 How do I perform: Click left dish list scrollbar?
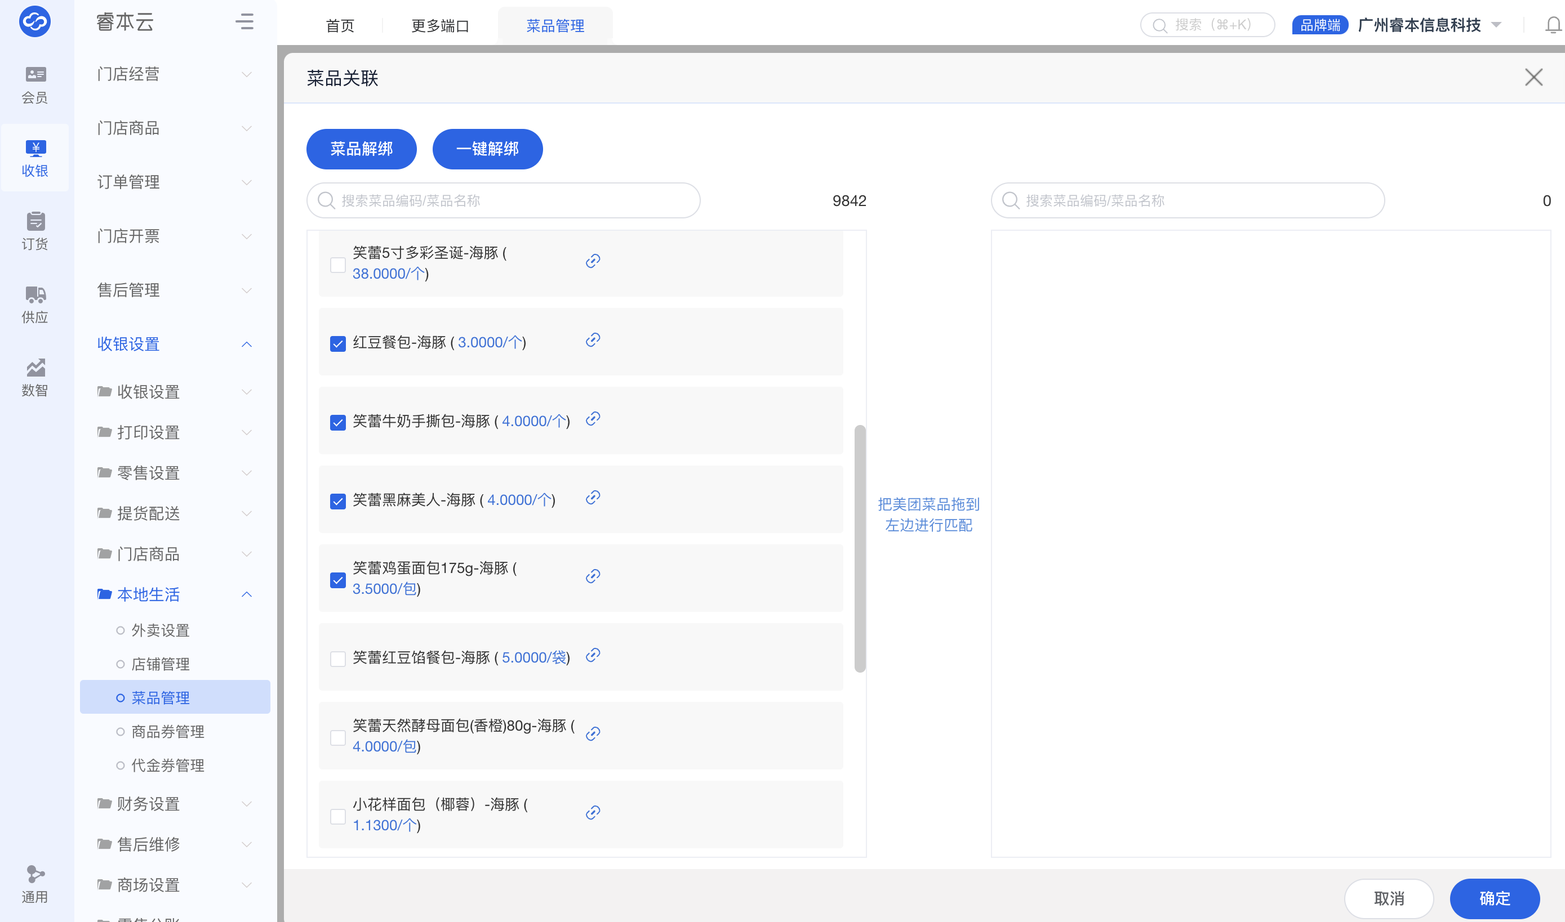860,548
